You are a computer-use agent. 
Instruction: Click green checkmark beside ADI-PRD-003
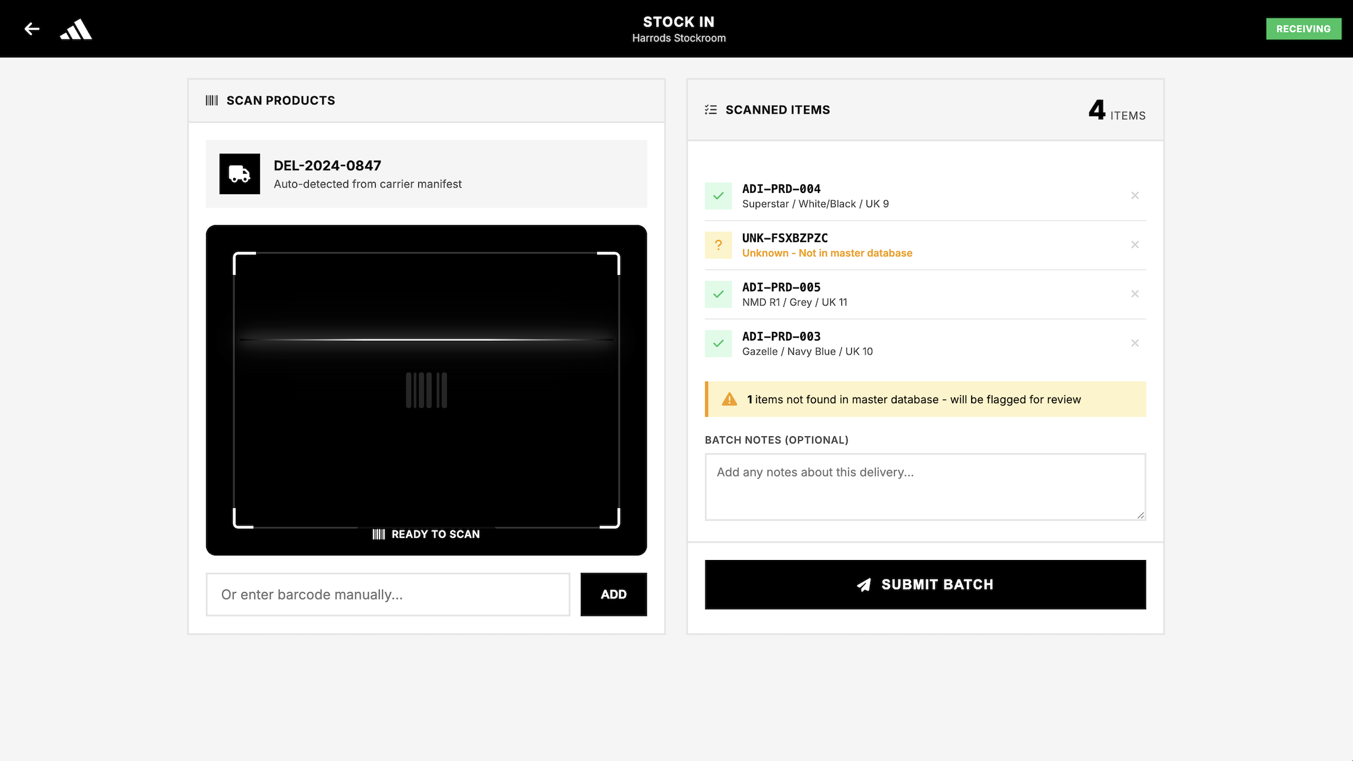pos(718,344)
